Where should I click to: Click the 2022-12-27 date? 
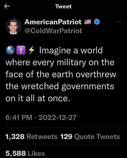pos(57,118)
